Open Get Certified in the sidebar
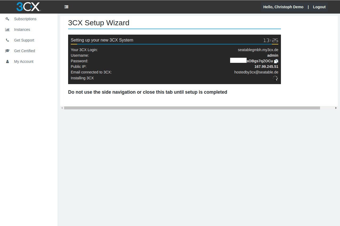 click(24, 51)
